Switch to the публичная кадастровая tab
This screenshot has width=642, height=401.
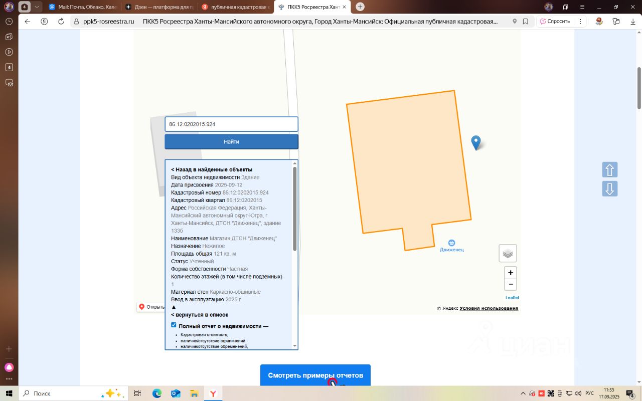236,7
